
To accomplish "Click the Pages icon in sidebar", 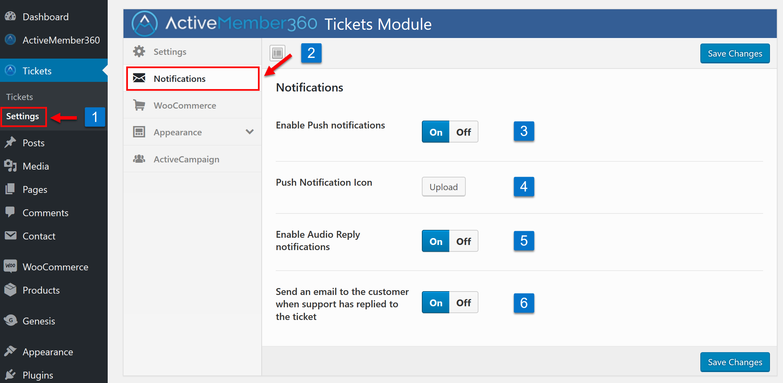I will 10,189.
